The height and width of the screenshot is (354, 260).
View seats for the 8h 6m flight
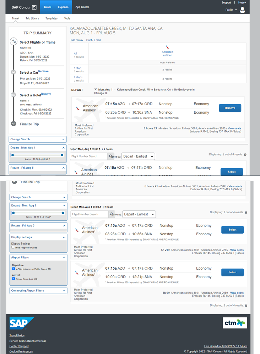click(x=237, y=293)
